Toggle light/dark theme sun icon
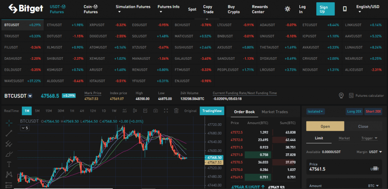Screen dimensions: 388x189 coord(287,9)
